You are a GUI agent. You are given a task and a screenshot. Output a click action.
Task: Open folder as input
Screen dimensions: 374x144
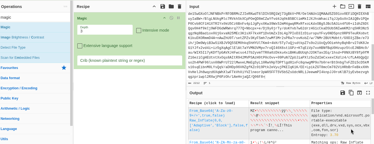[x=343, y=6]
